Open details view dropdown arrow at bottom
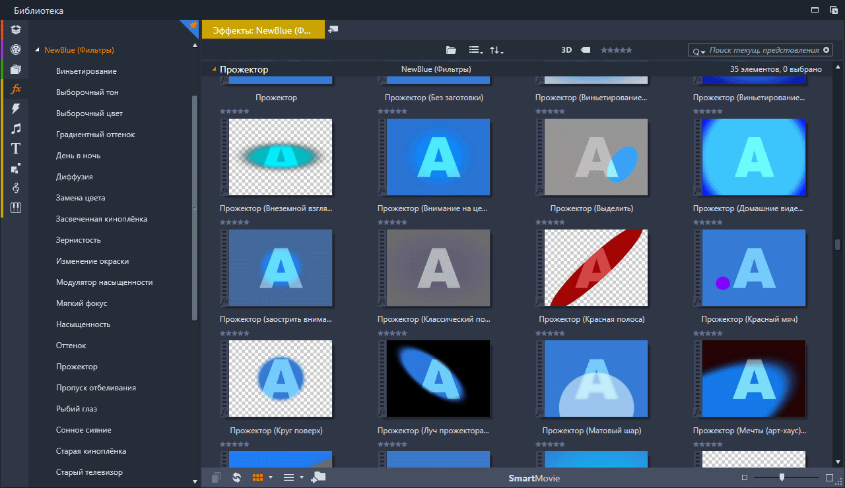Viewport: 845px width, 488px height. (302, 477)
